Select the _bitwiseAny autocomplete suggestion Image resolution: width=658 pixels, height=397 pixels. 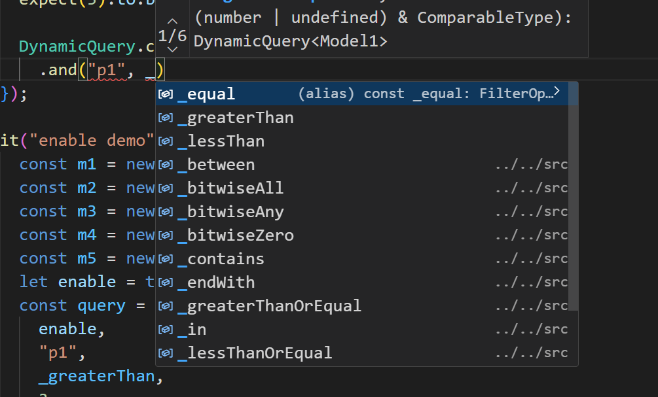click(x=363, y=211)
